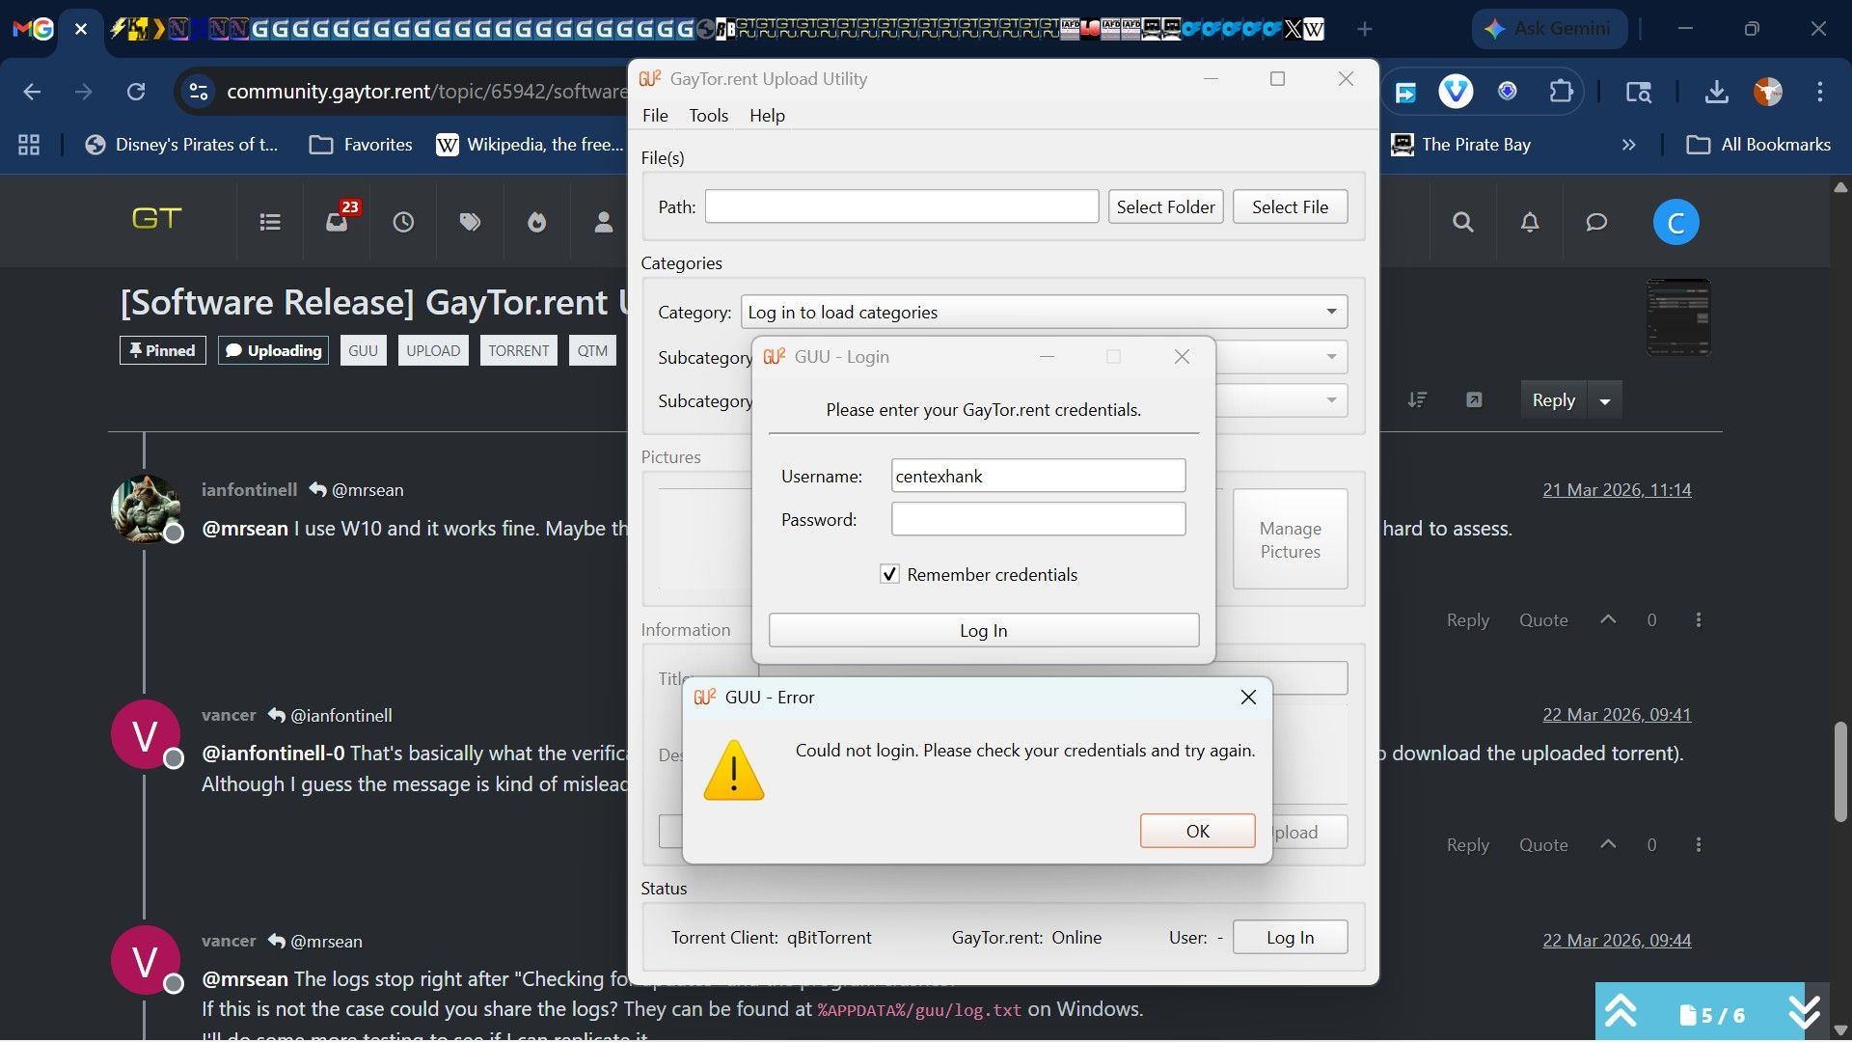This screenshot has width=1852, height=1042.
Task: Click the QTM topic tag
Action: (592, 350)
